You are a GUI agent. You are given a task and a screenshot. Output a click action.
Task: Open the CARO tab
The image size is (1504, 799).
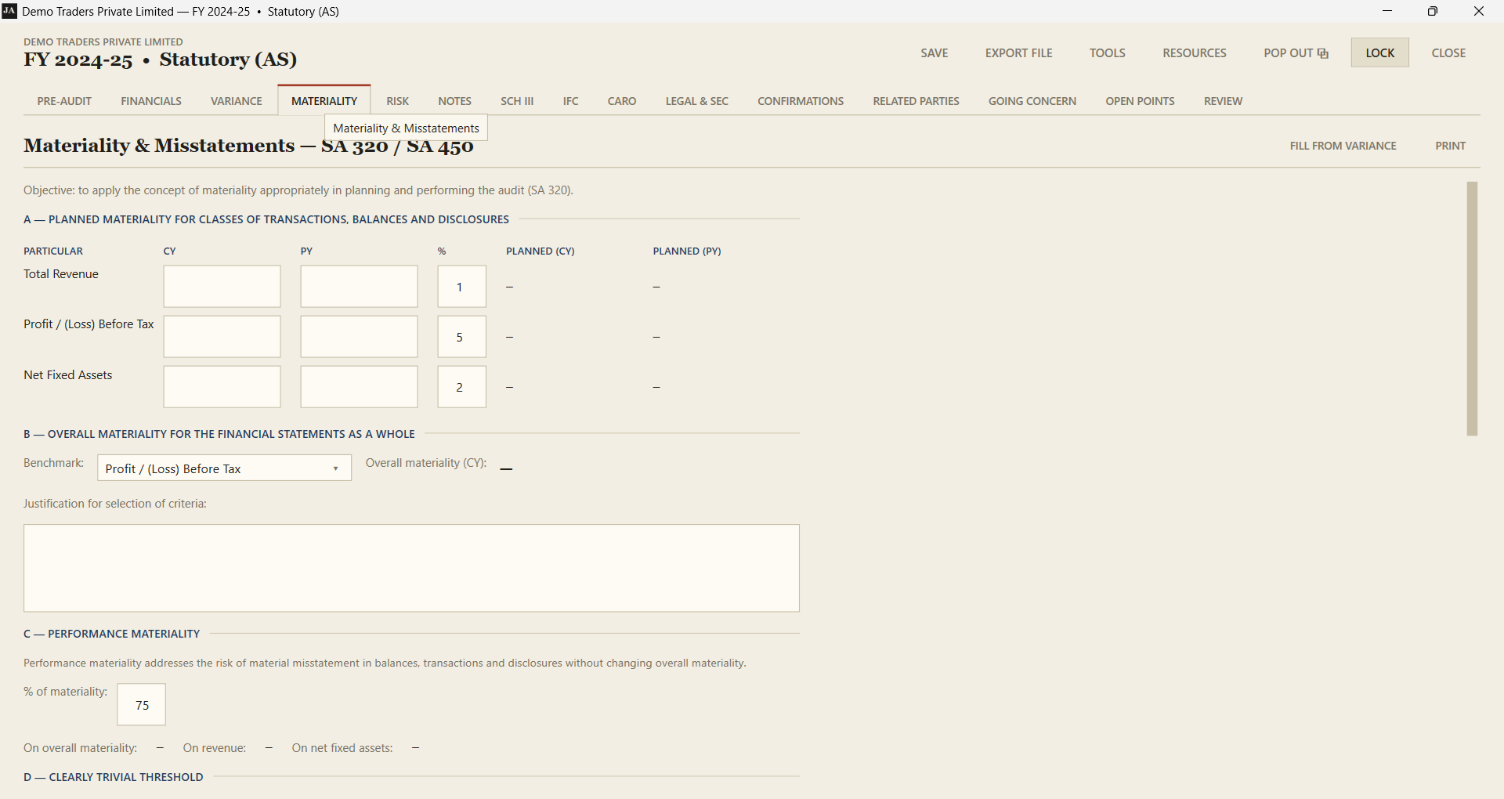[x=622, y=101]
